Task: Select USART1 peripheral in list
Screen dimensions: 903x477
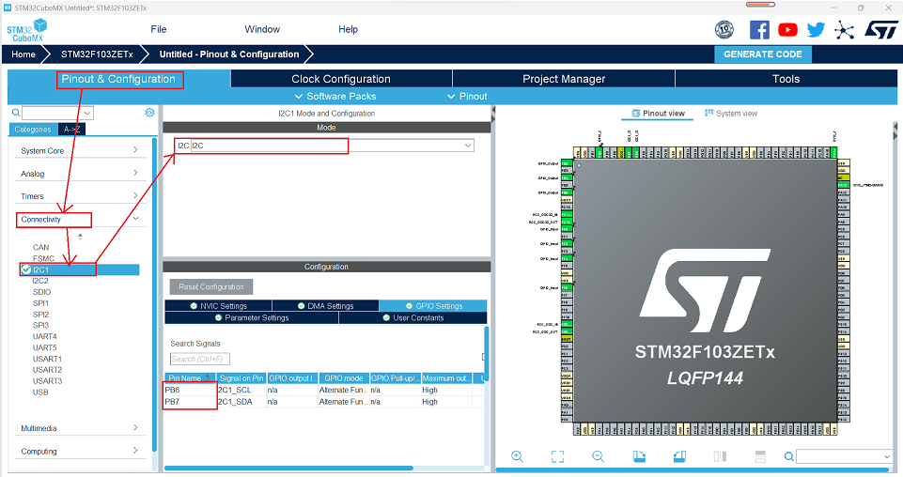Action: 47,359
